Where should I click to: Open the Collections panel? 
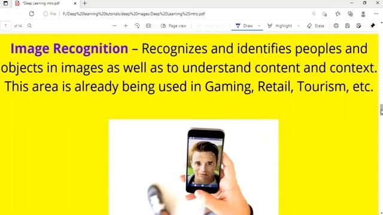[x=350, y=14]
